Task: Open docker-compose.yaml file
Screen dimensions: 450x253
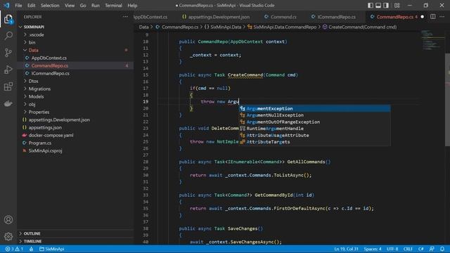Action: tap(51, 135)
